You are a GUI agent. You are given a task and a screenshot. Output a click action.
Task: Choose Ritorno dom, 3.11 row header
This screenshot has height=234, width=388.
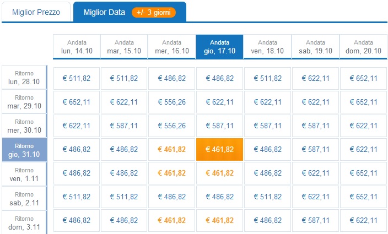[x=24, y=222]
